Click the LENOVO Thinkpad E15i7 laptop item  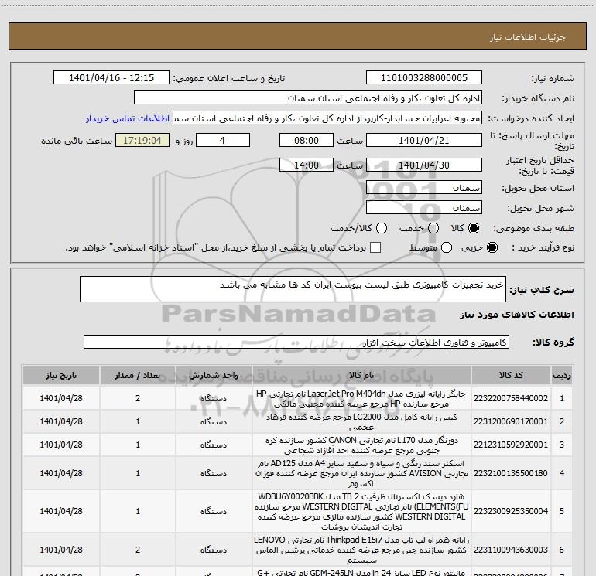click(361, 550)
